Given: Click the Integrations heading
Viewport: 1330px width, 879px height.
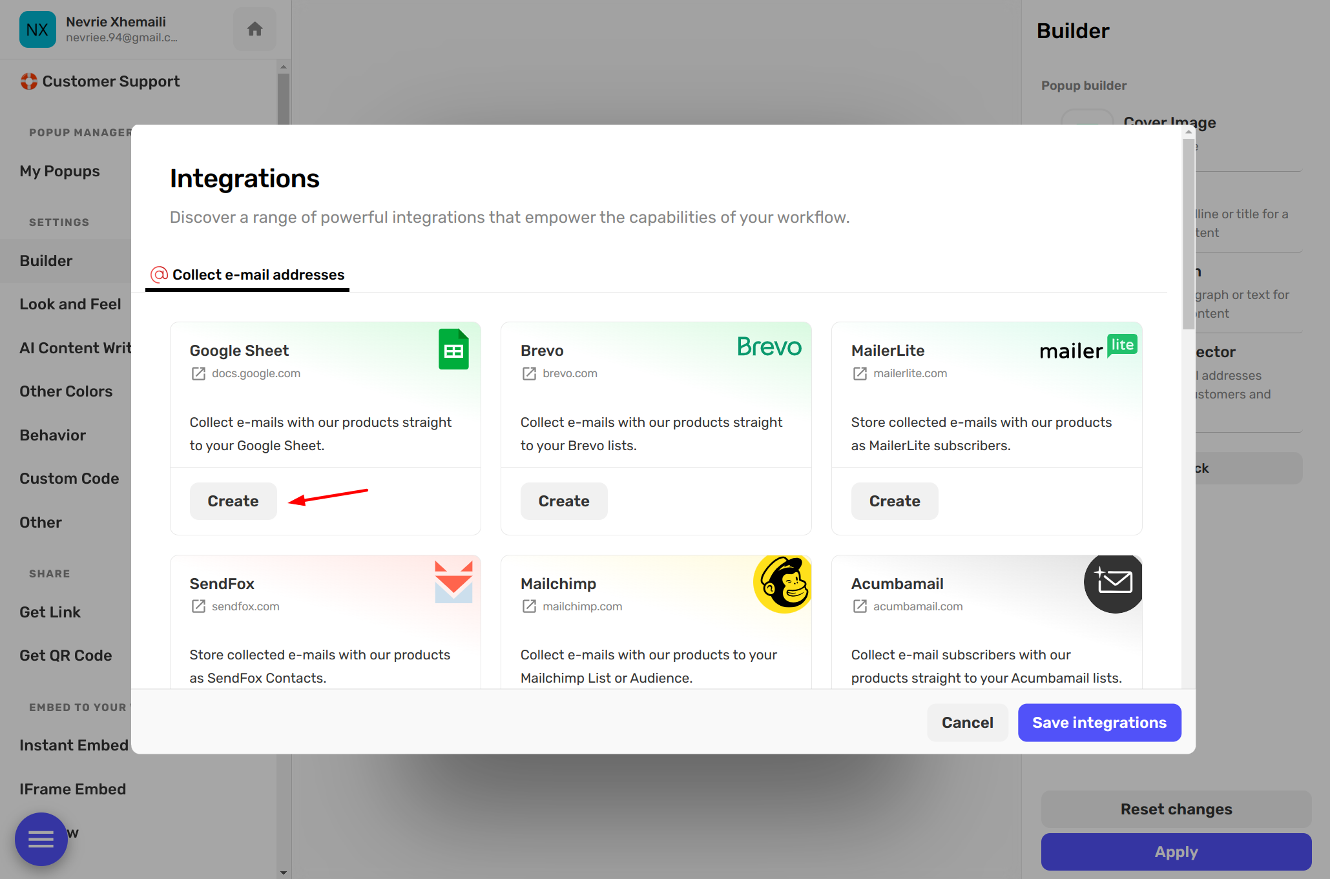Looking at the screenshot, I should (244, 178).
